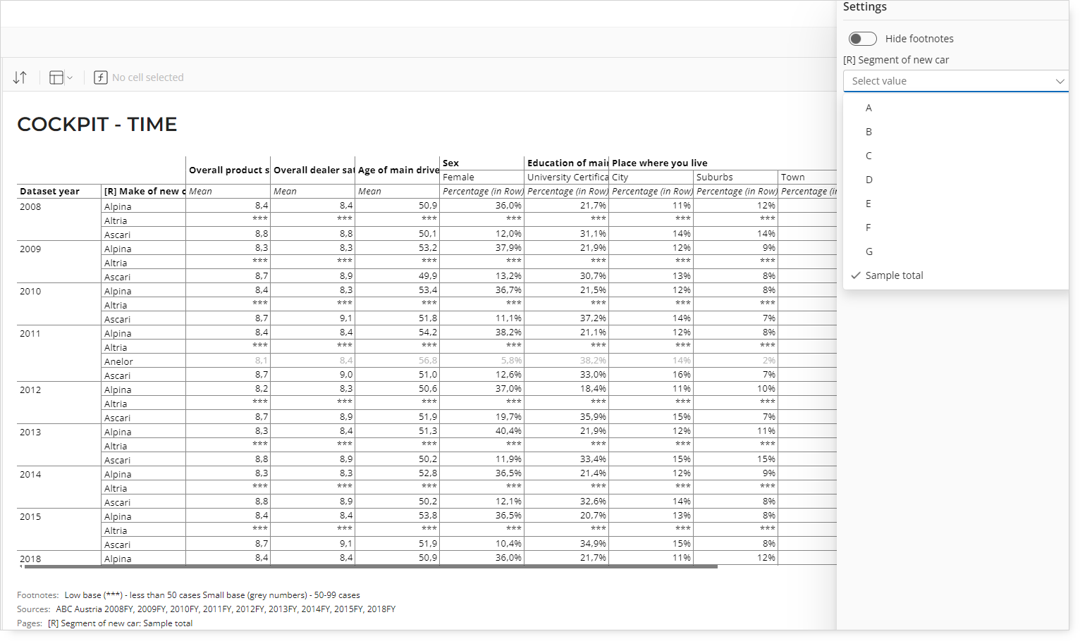
Task: Choose segment A from the list
Action: (x=956, y=108)
